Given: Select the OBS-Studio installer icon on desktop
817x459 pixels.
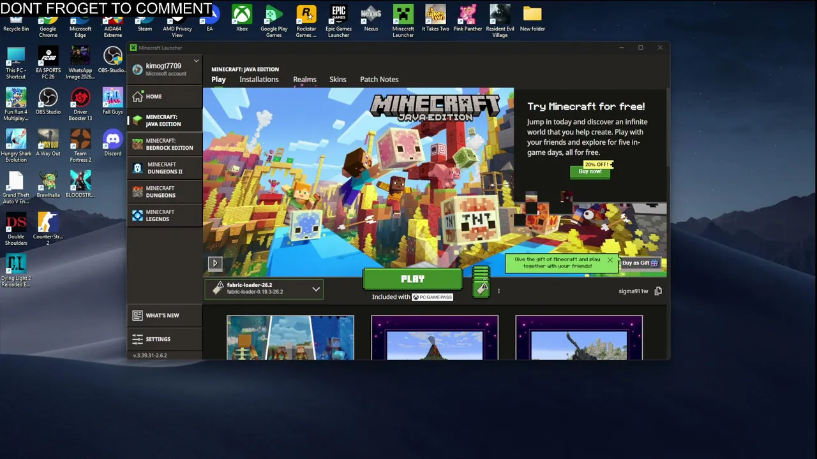Looking at the screenshot, I should [112, 60].
